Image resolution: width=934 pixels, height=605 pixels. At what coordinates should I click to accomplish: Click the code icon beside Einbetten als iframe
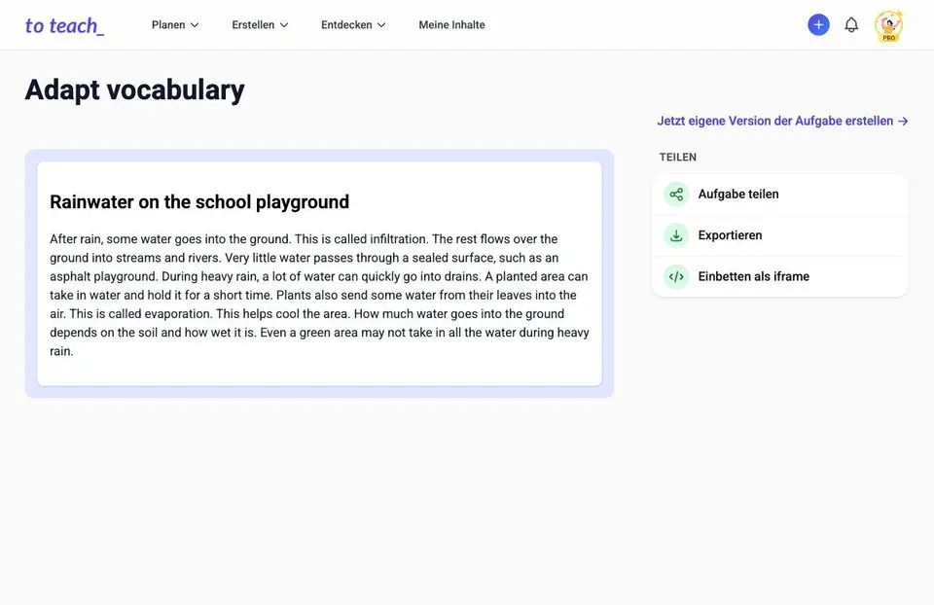[676, 276]
